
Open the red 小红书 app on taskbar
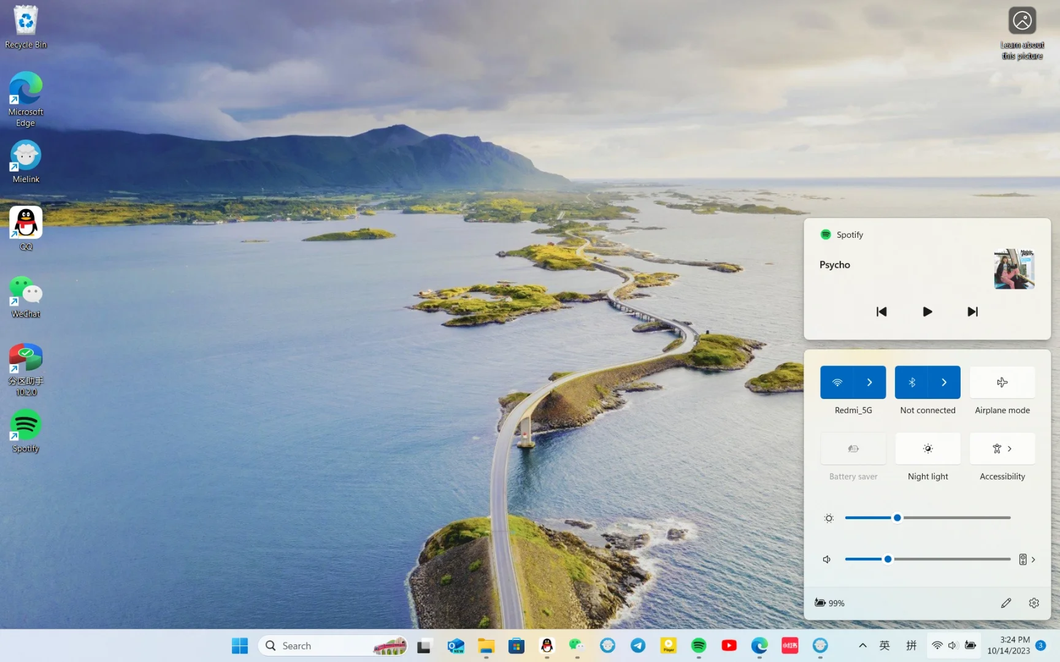790,645
